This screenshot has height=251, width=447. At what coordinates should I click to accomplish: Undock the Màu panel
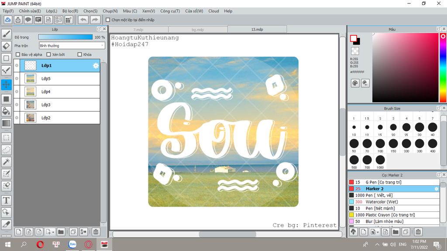[x=438, y=29]
